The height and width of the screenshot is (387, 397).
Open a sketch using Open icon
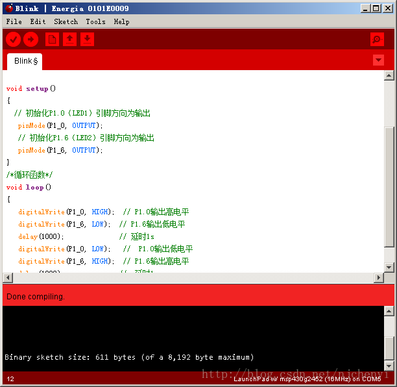pos(69,40)
